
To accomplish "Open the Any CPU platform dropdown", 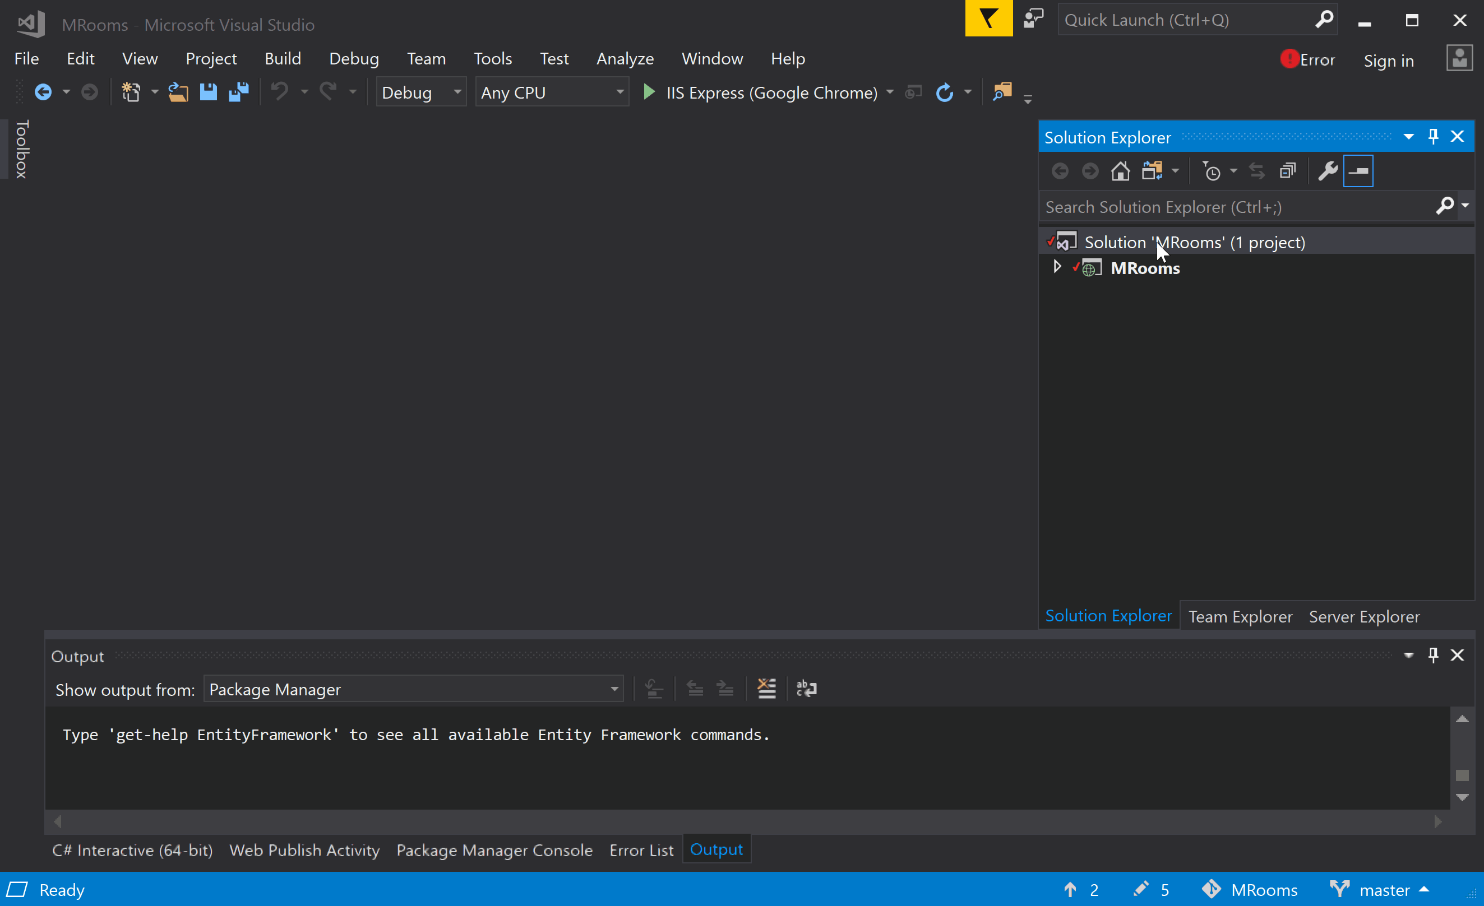I will [x=552, y=92].
